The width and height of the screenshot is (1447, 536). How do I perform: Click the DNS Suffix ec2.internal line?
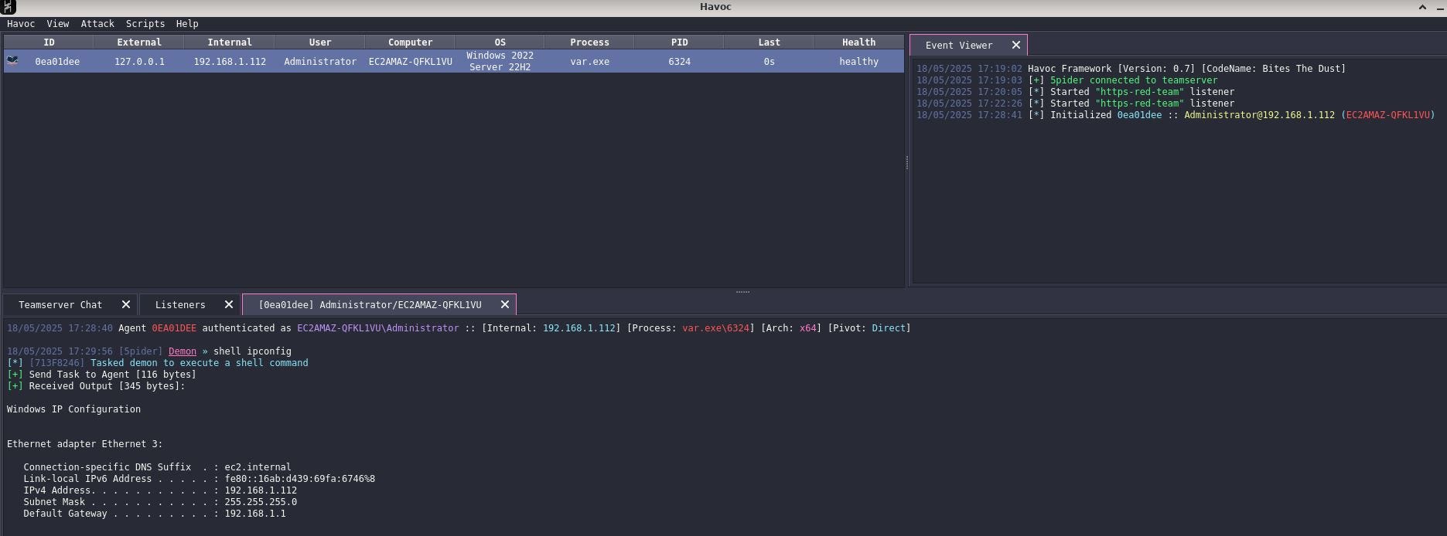click(157, 467)
